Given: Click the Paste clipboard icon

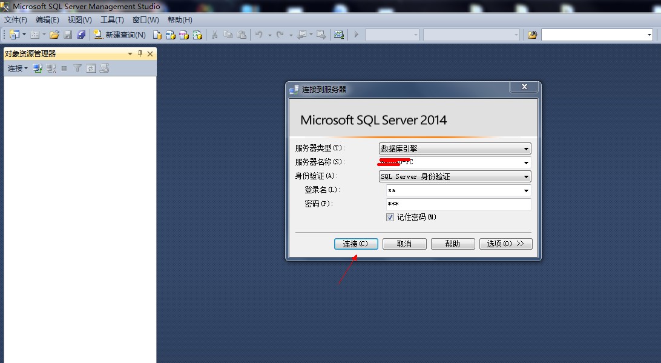Looking at the screenshot, I should pyautogui.click(x=242, y=35).
